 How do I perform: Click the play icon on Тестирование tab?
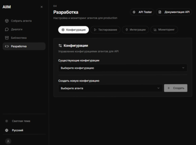coord(95,30)
